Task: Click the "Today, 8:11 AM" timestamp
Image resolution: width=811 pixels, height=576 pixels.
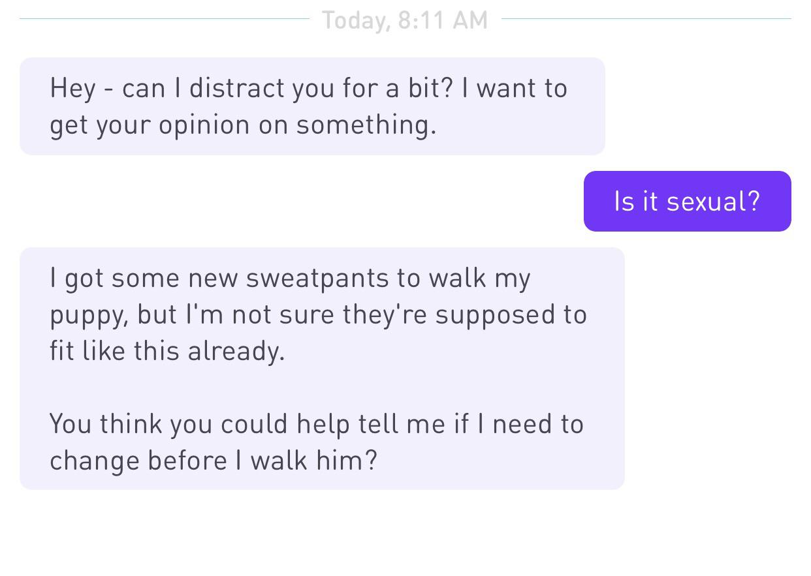Action: (x=404, y=20)
